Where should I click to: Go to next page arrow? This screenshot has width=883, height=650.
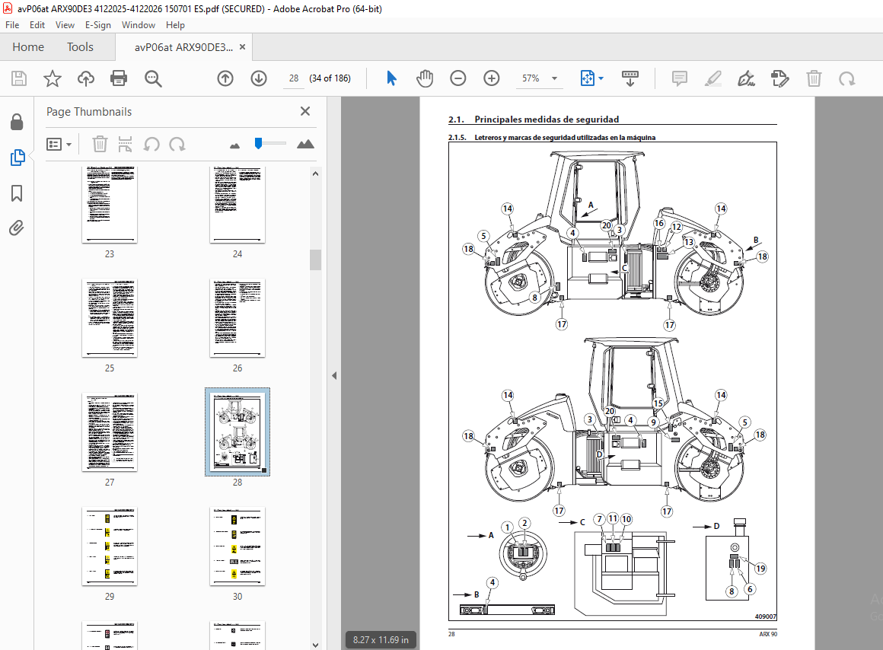259,78
